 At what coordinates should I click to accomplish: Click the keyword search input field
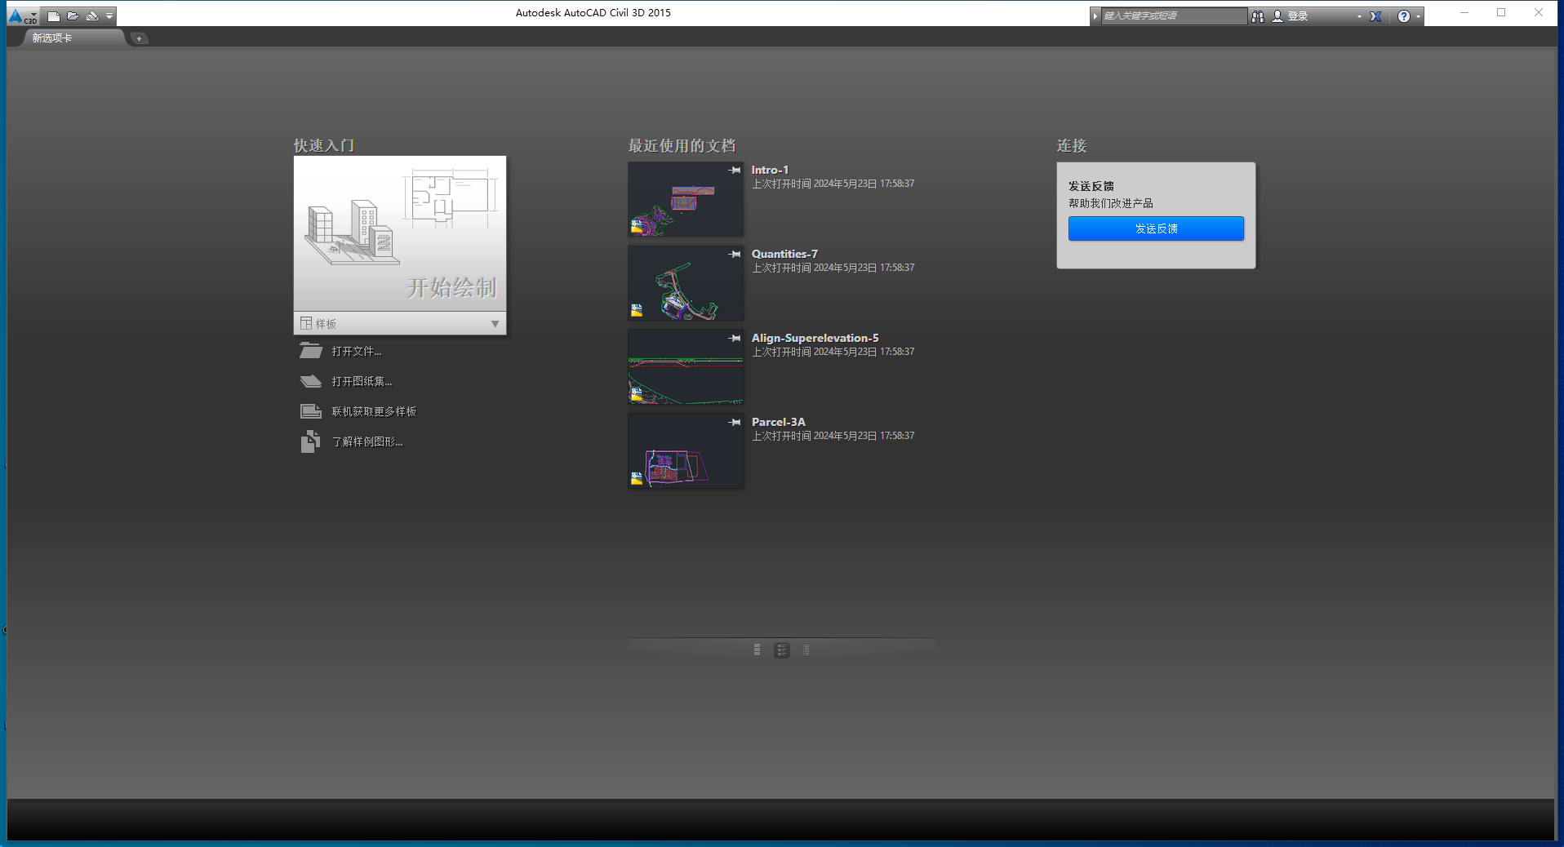click(x=1172, y=16)
